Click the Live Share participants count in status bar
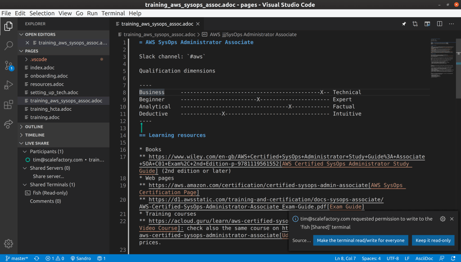 101,258
